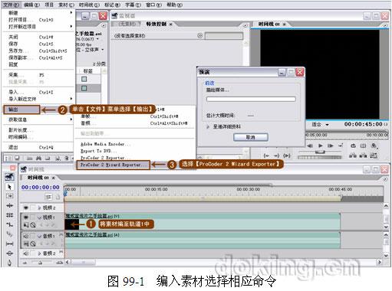
Task: Click the first label box under 标签
Action: [x=84, y=79]
